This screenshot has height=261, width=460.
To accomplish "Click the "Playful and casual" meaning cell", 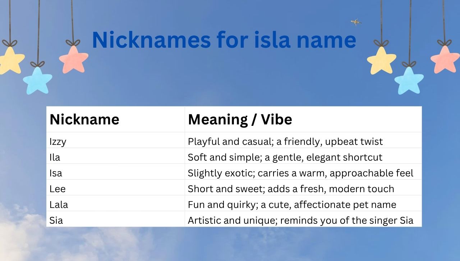I will point(285,142).
